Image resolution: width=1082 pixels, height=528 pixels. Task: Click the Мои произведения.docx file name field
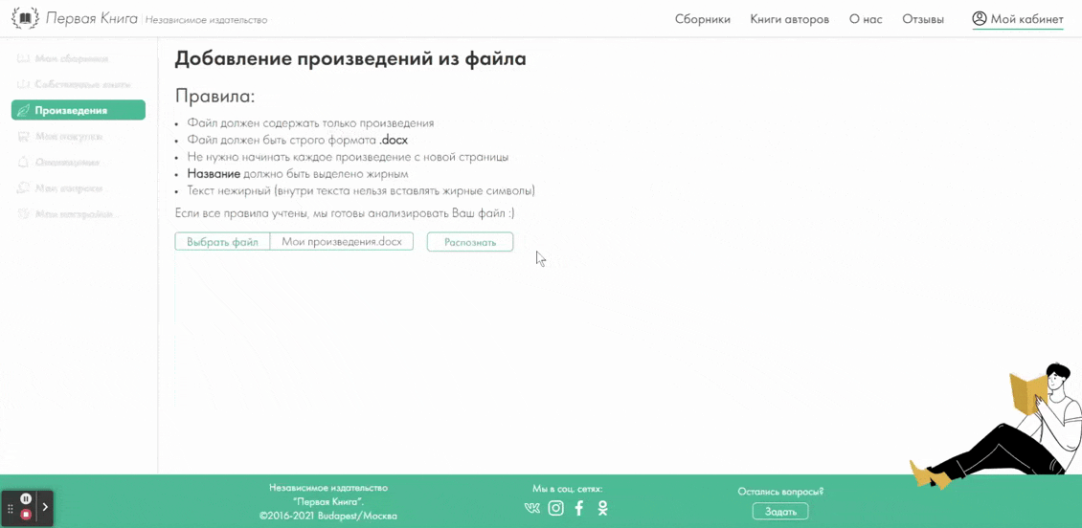(x=342, y=242)
